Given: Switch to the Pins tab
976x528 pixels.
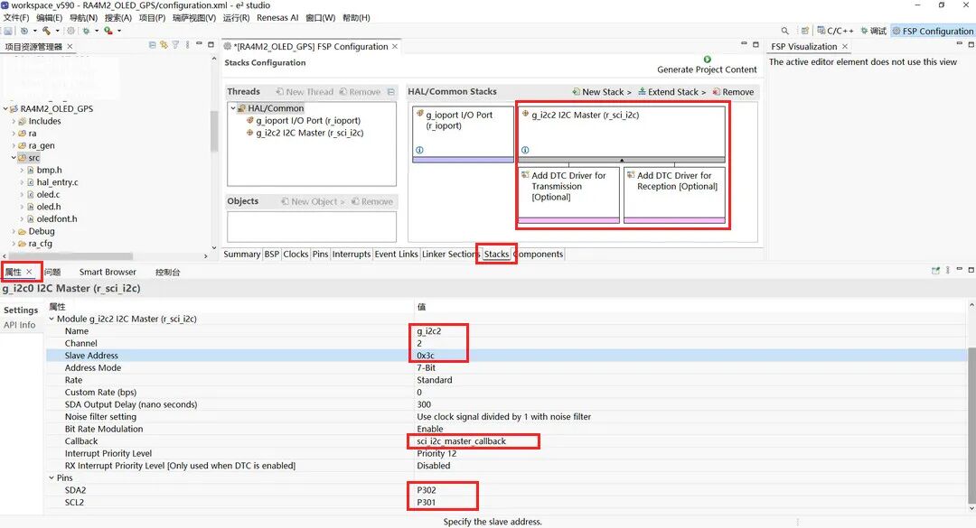Looking at the screenshot, I should tap(320, 254).
